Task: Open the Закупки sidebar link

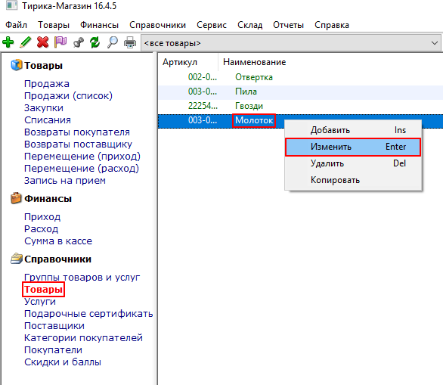Action: (x=44, y=108)
